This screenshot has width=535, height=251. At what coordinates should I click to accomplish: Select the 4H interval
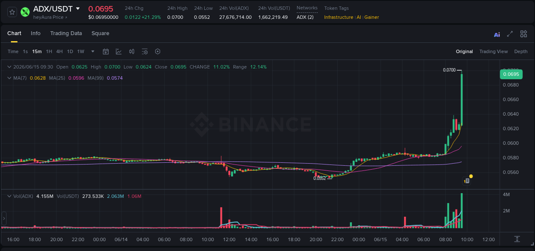pos(59,51)
